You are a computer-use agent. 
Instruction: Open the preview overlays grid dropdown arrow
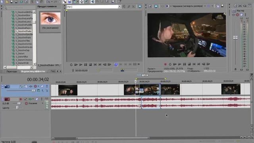(x=212, y=6)
